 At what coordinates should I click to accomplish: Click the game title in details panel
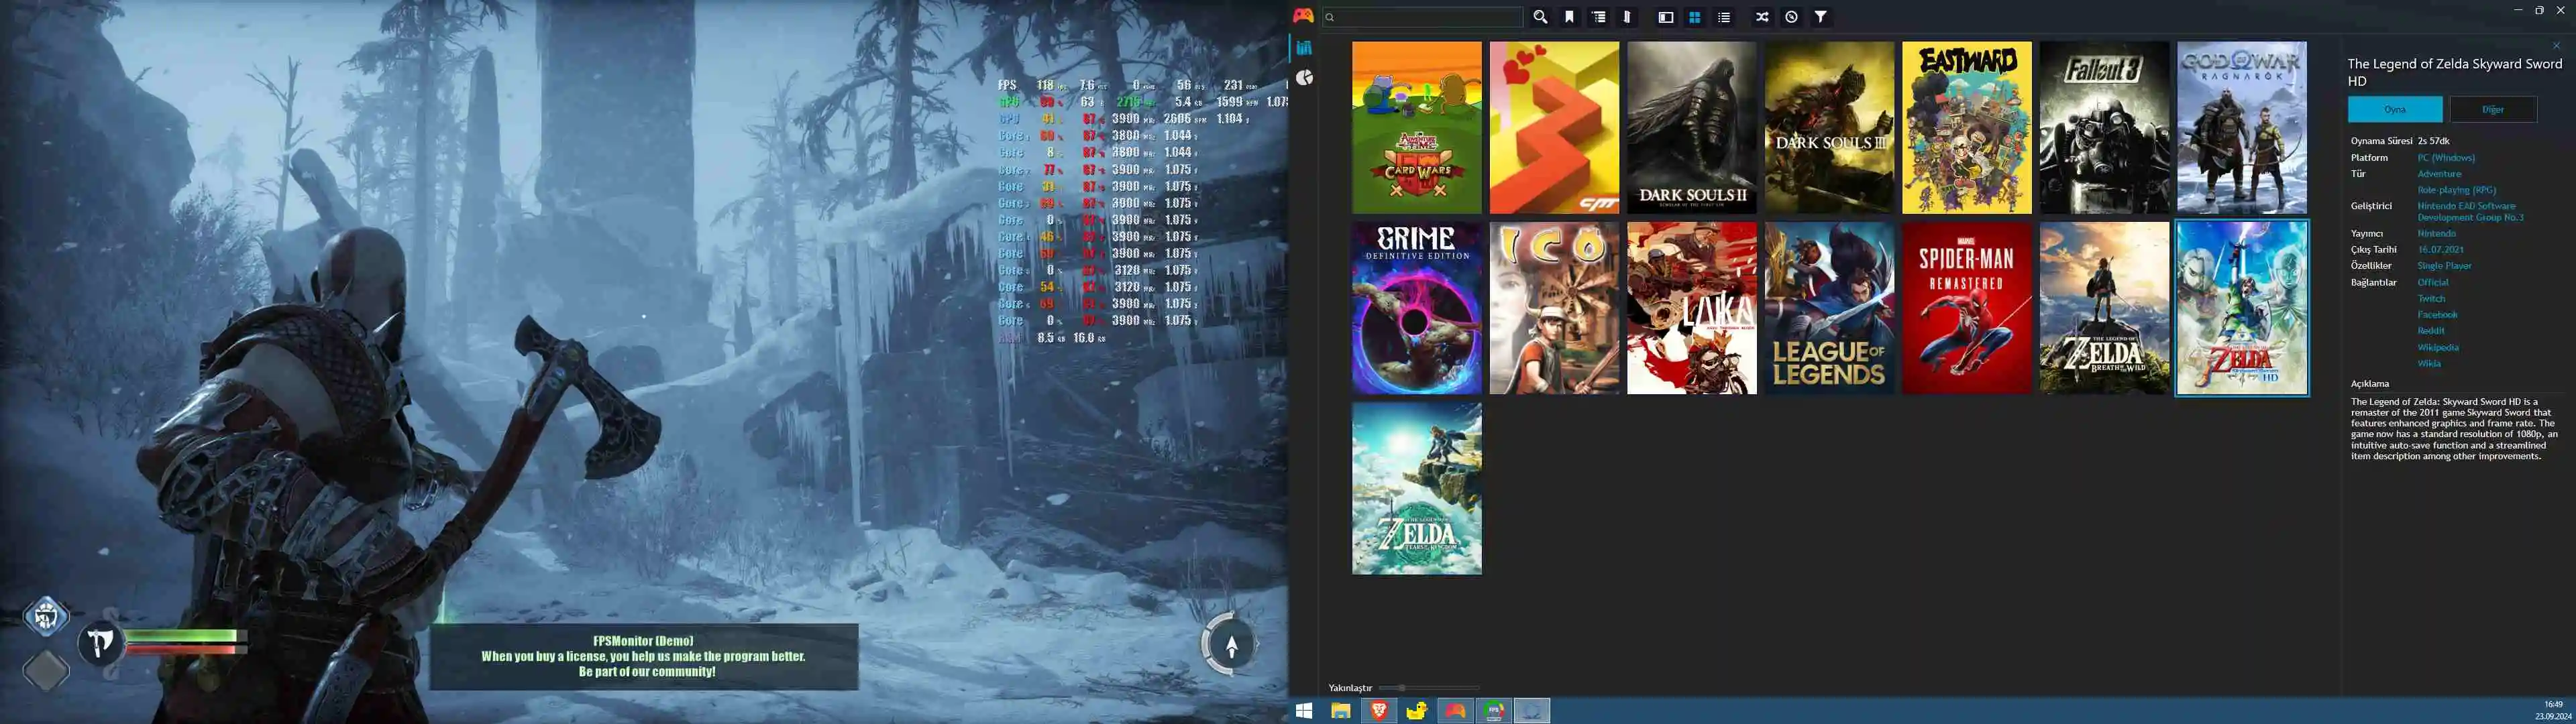point(2455,72)
